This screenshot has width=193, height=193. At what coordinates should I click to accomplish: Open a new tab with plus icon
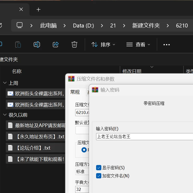coord(39,9)
